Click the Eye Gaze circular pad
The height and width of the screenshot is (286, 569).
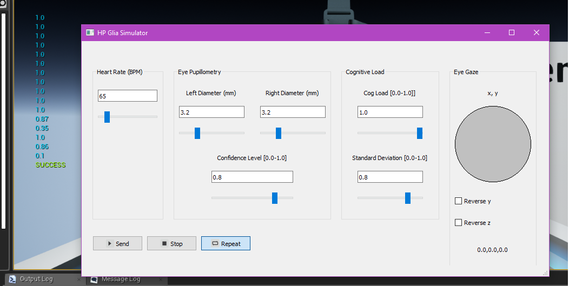pyautogui.click(x=493, y=144)
